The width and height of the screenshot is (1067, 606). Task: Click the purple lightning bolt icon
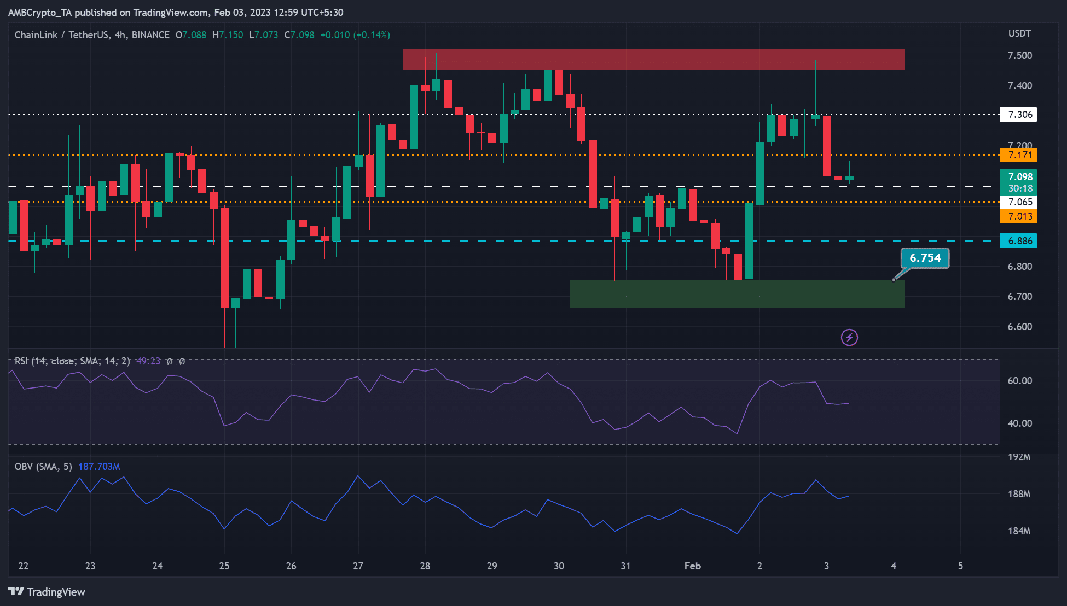(x=849, y=337)
